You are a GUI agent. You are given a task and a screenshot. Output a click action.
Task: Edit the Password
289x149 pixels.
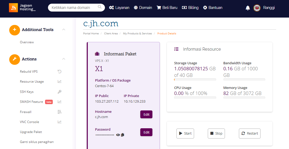146,132
